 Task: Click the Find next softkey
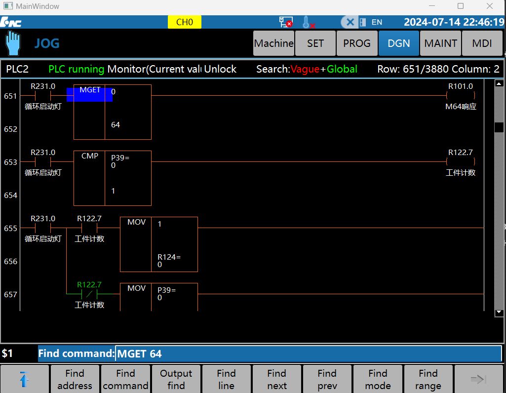(277, 379)
